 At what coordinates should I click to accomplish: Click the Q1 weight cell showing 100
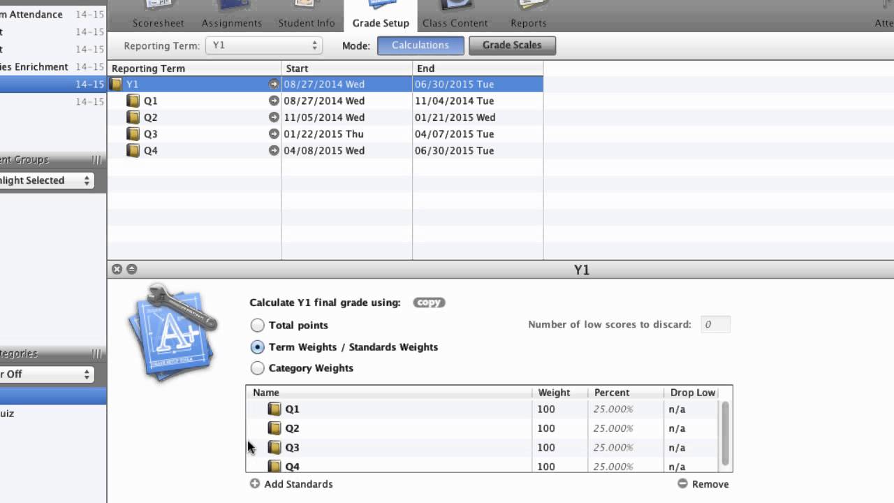559,409
